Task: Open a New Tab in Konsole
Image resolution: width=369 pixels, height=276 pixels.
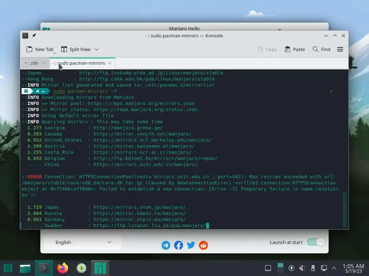Action: point(40,49)
